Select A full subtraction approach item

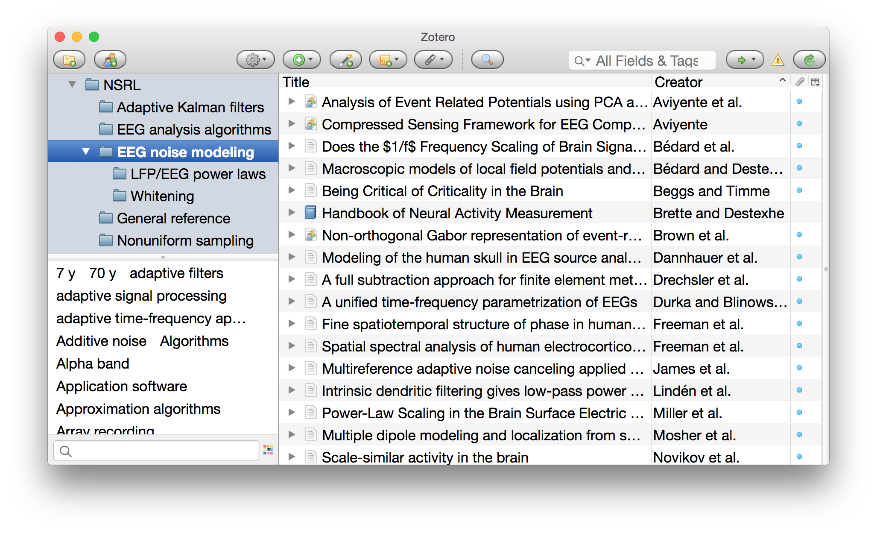(551, 280)
